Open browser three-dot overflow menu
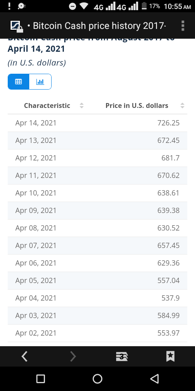This screenshot has width=195, height=391. (x=183, y=26)
